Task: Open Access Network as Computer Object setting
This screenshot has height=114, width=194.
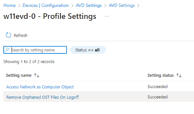Action: (x=40, y=87)
